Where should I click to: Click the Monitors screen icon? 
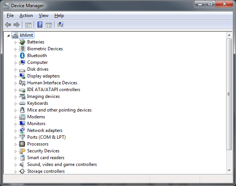(22, 124)
